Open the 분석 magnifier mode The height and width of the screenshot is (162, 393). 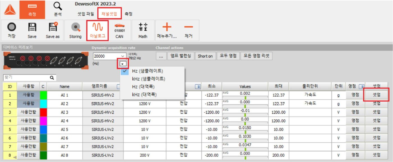pos(58,10)
